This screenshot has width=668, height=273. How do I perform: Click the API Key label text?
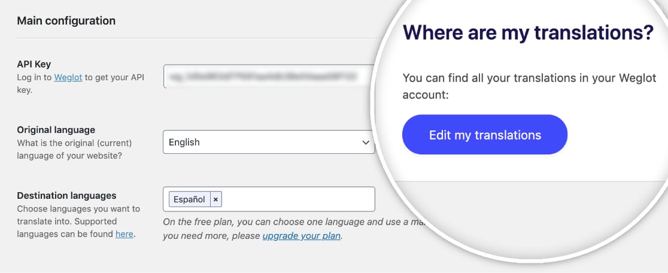click(x=34, y=64)
